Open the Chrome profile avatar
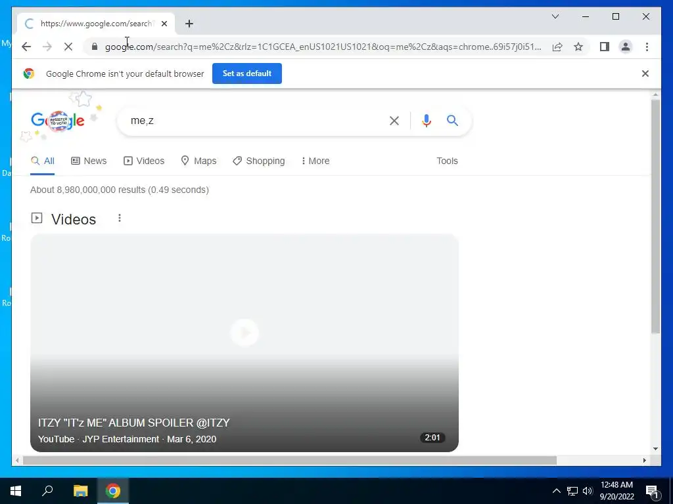 626,47
